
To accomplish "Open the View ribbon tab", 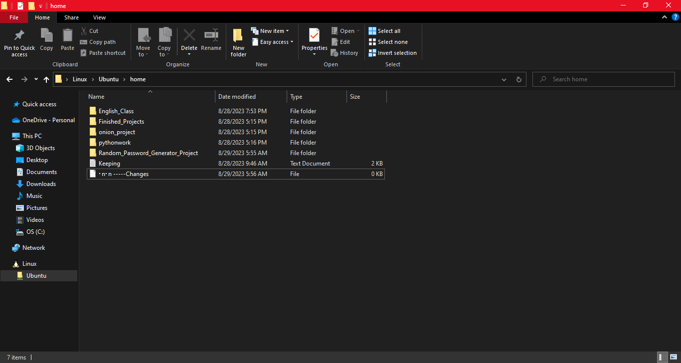I will click(99, 17).
